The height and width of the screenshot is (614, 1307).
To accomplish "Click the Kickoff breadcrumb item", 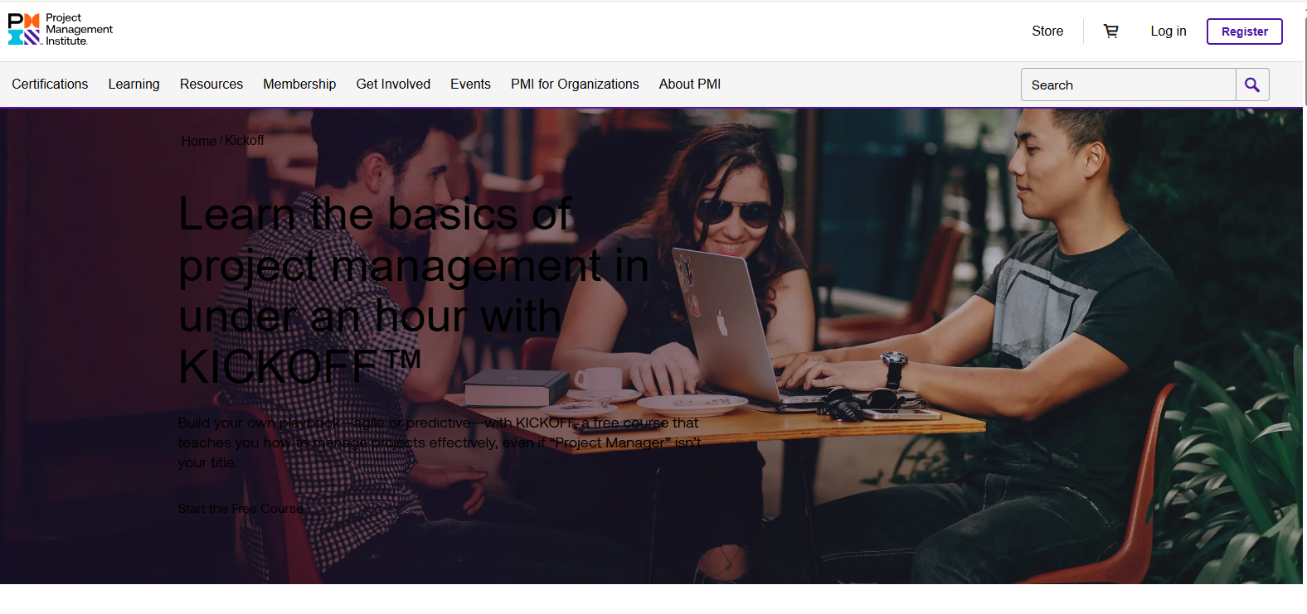I will click(x=245, y=141).
